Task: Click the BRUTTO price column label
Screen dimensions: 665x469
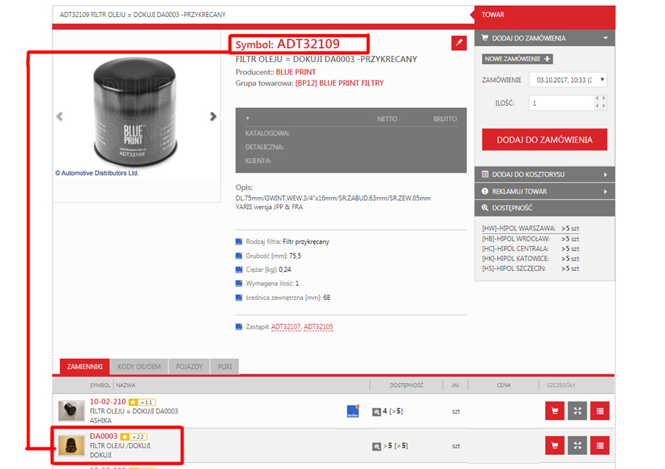Action: (445, 119)
